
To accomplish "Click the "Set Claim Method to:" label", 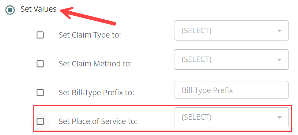I will pos(95,64).
